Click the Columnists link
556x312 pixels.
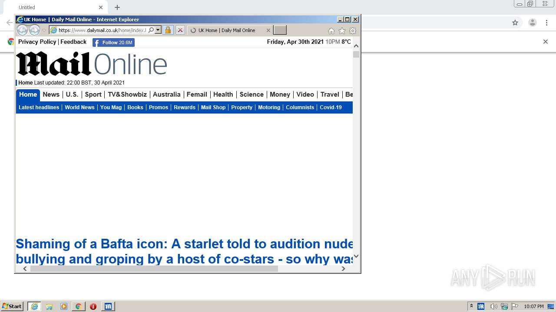300,107
